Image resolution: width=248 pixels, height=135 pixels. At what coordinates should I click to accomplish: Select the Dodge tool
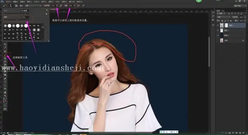click(5, 75)
